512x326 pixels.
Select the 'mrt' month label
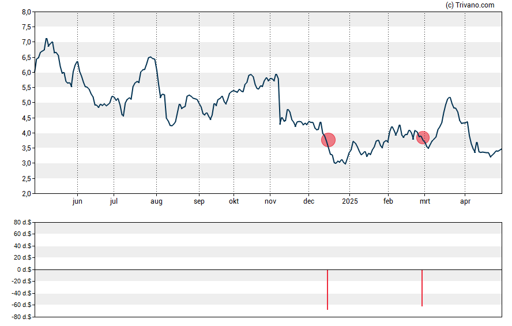tap(425, 201)
